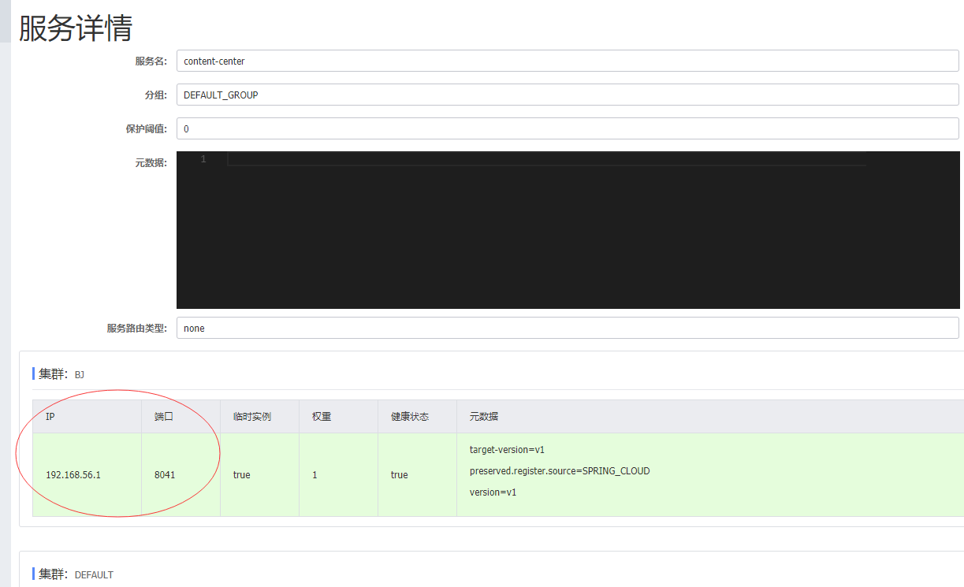The image size is (964, 587).
Task: Click the 服务详情 page heading
Action: point(76,28)
